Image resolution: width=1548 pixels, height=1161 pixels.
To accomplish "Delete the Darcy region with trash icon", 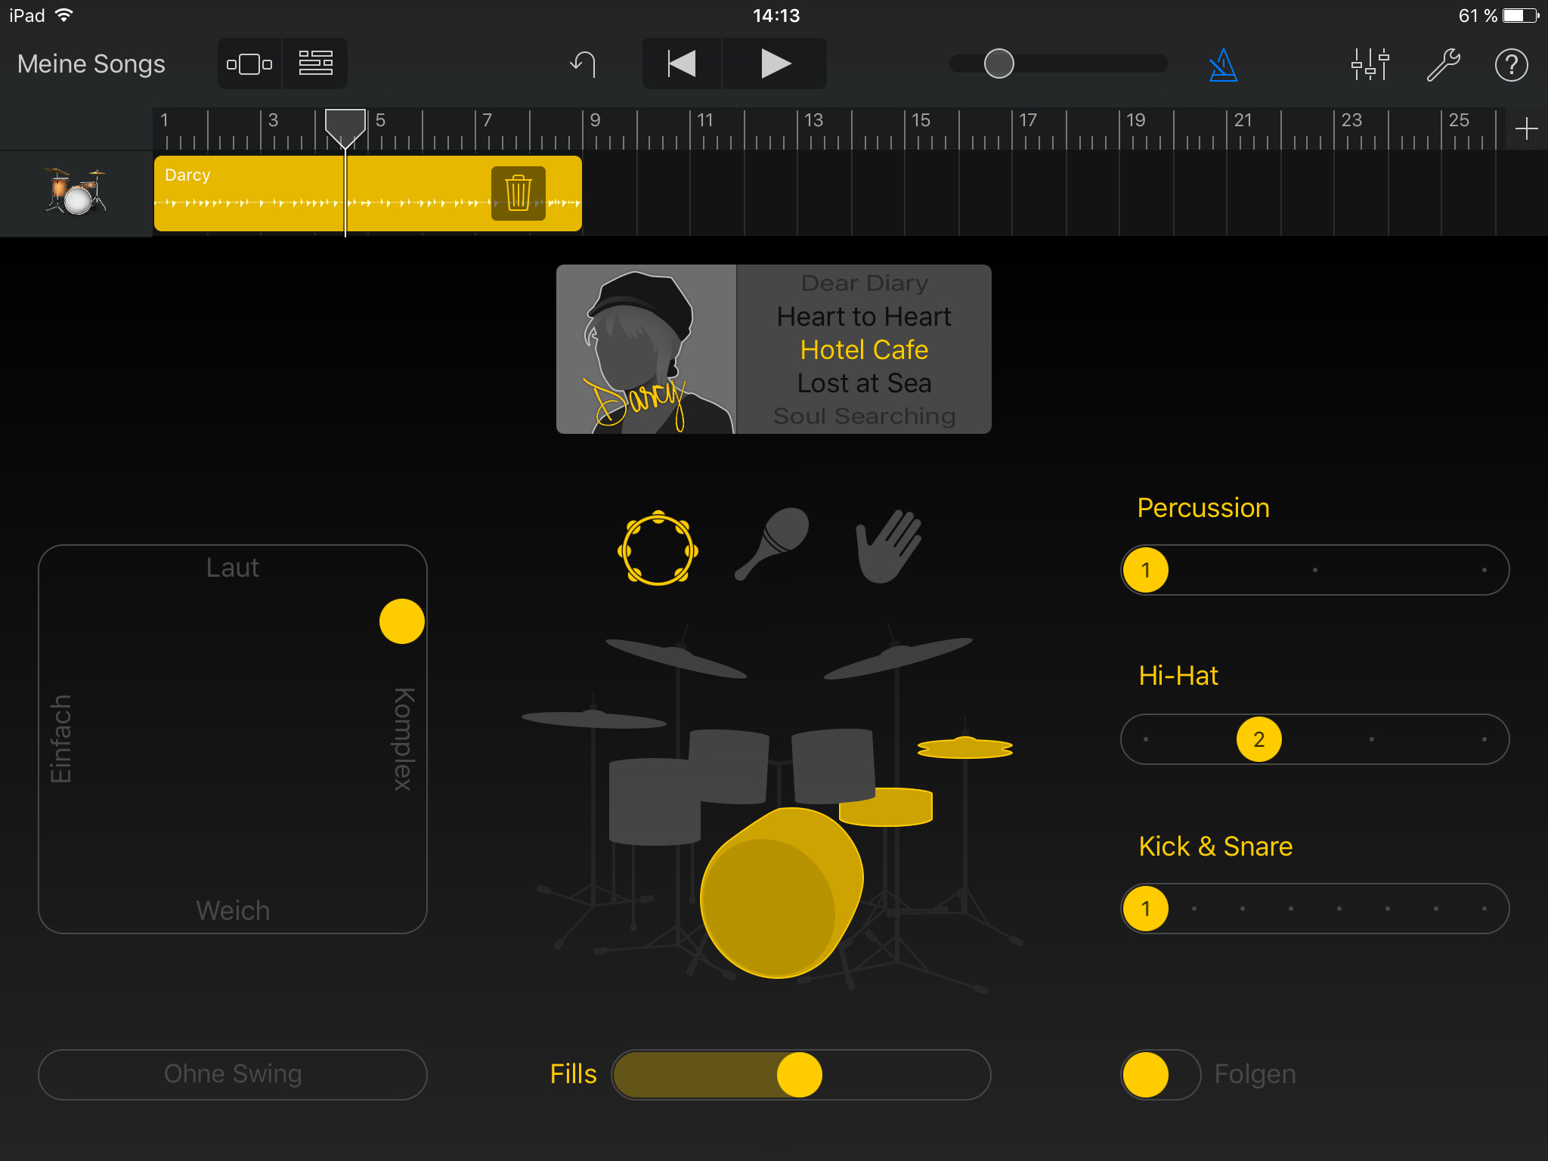I will coord(519,193).
